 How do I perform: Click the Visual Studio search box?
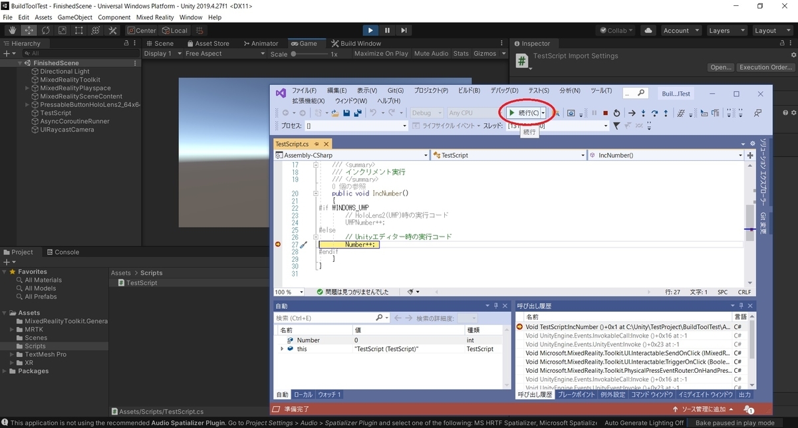[636, 94]
